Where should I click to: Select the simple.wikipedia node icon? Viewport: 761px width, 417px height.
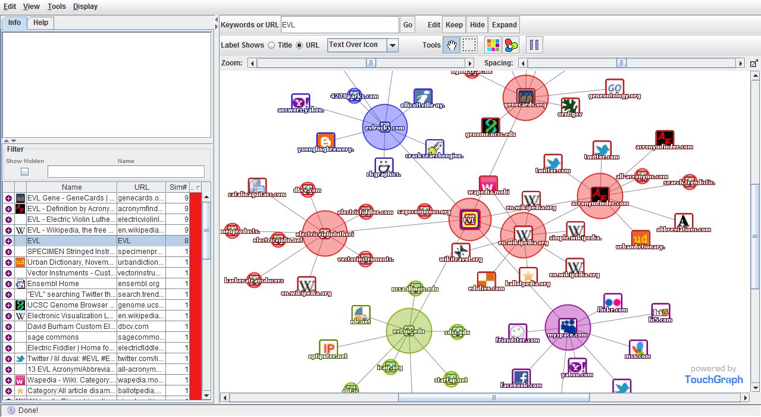(575, 230)
